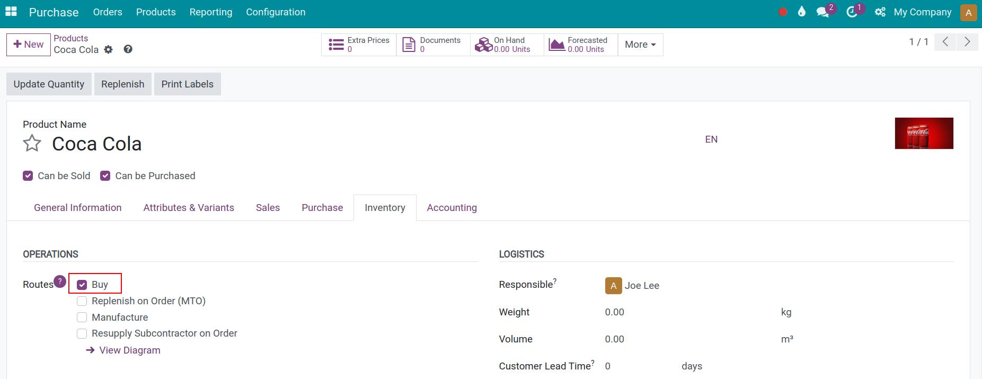Open the Orders menu
The width and height of the screenshot is (982, 379).
108,12
